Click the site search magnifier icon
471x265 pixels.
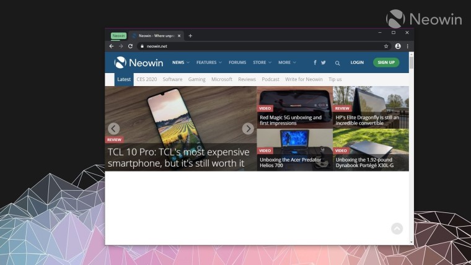(x=337, y=63)
